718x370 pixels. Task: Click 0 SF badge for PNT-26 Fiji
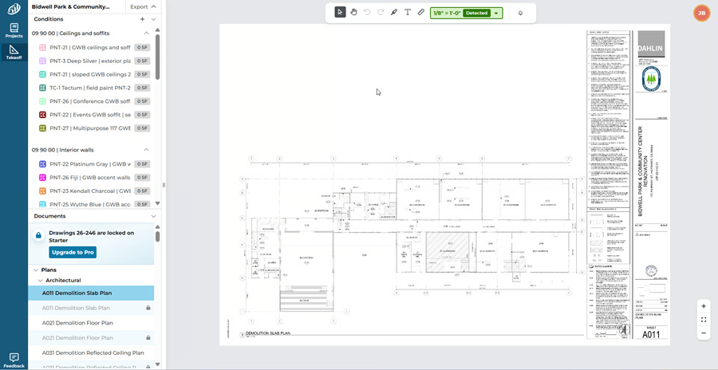(x=143, y=177)
